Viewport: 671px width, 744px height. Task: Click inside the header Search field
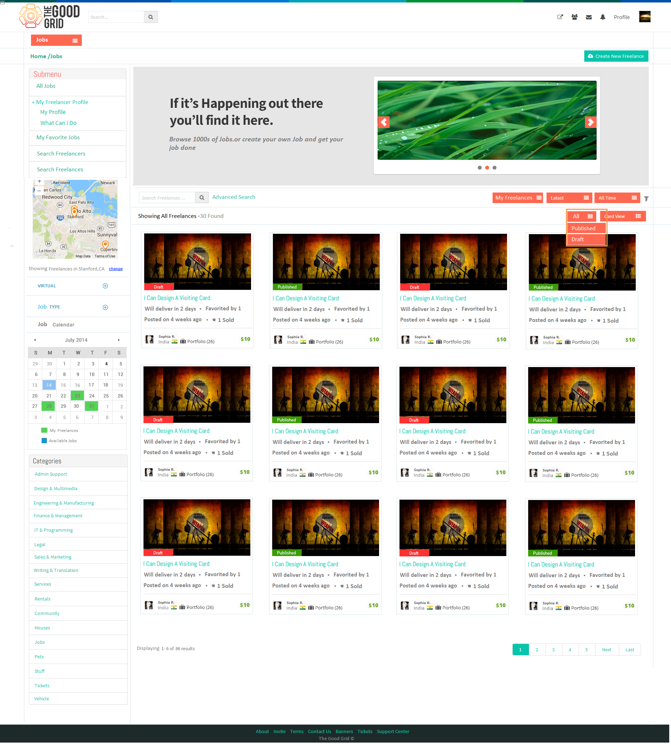pos(116,17)
